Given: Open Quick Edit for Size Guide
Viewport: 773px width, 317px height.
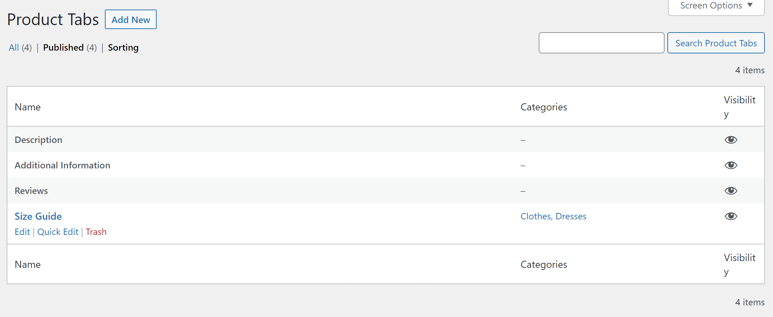Looking at the screenshot, I should coord(58,232).
